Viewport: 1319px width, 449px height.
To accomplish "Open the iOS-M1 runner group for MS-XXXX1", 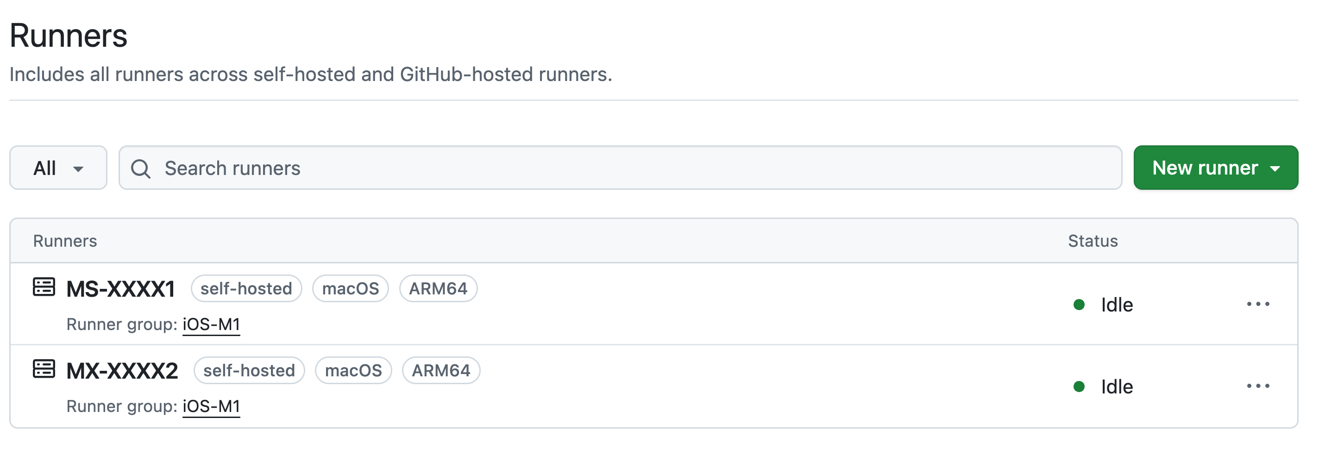I will tap(212, 324).
